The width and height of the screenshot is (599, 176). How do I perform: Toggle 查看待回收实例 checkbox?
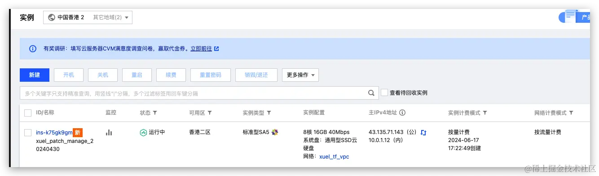(384, 92)
